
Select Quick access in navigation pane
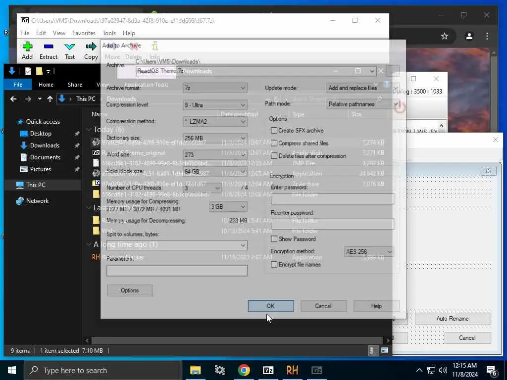pyautogui.click(x=43, y=122)
